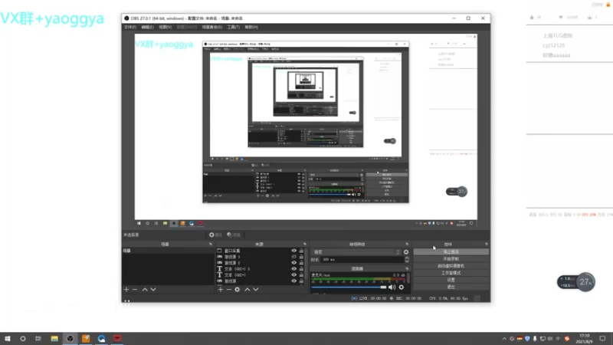
Task: Pop out the Scene Transitions dock icon
Action: (407, 244)
